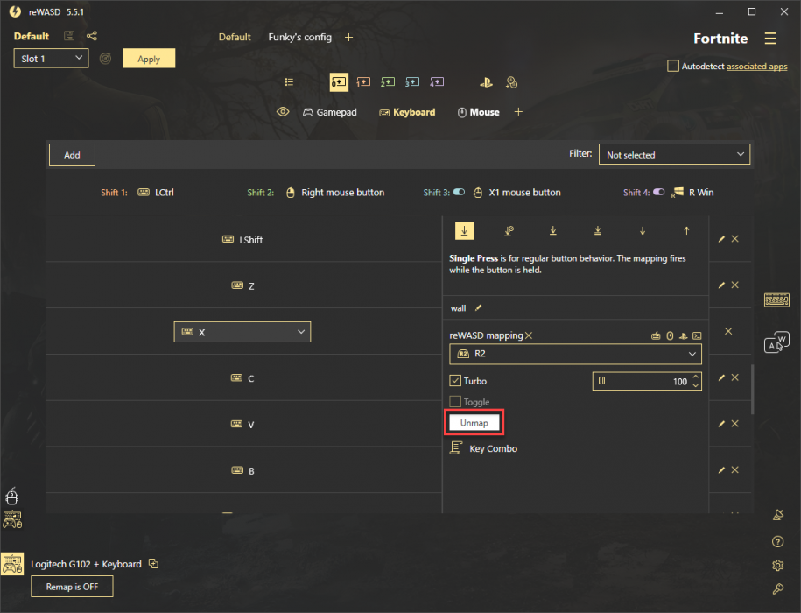801x613 pixels.
Task: Select the Single Press activator
Action: [464, 231]
